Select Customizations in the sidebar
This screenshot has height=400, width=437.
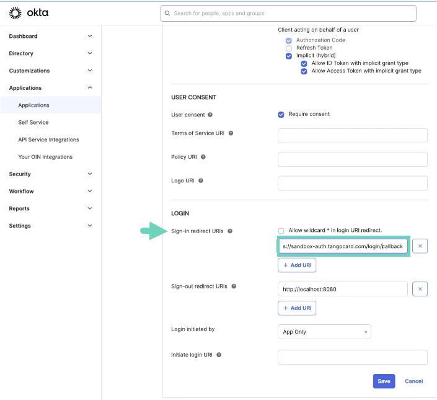pos(29,71)
